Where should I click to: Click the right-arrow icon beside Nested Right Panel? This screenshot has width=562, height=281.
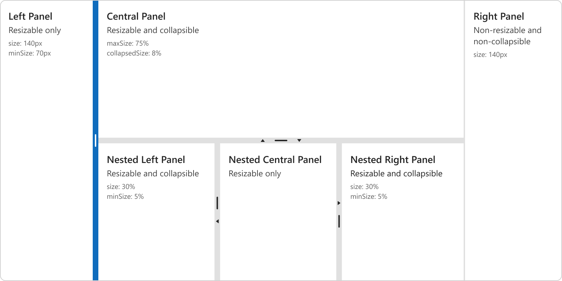[339, 203]
